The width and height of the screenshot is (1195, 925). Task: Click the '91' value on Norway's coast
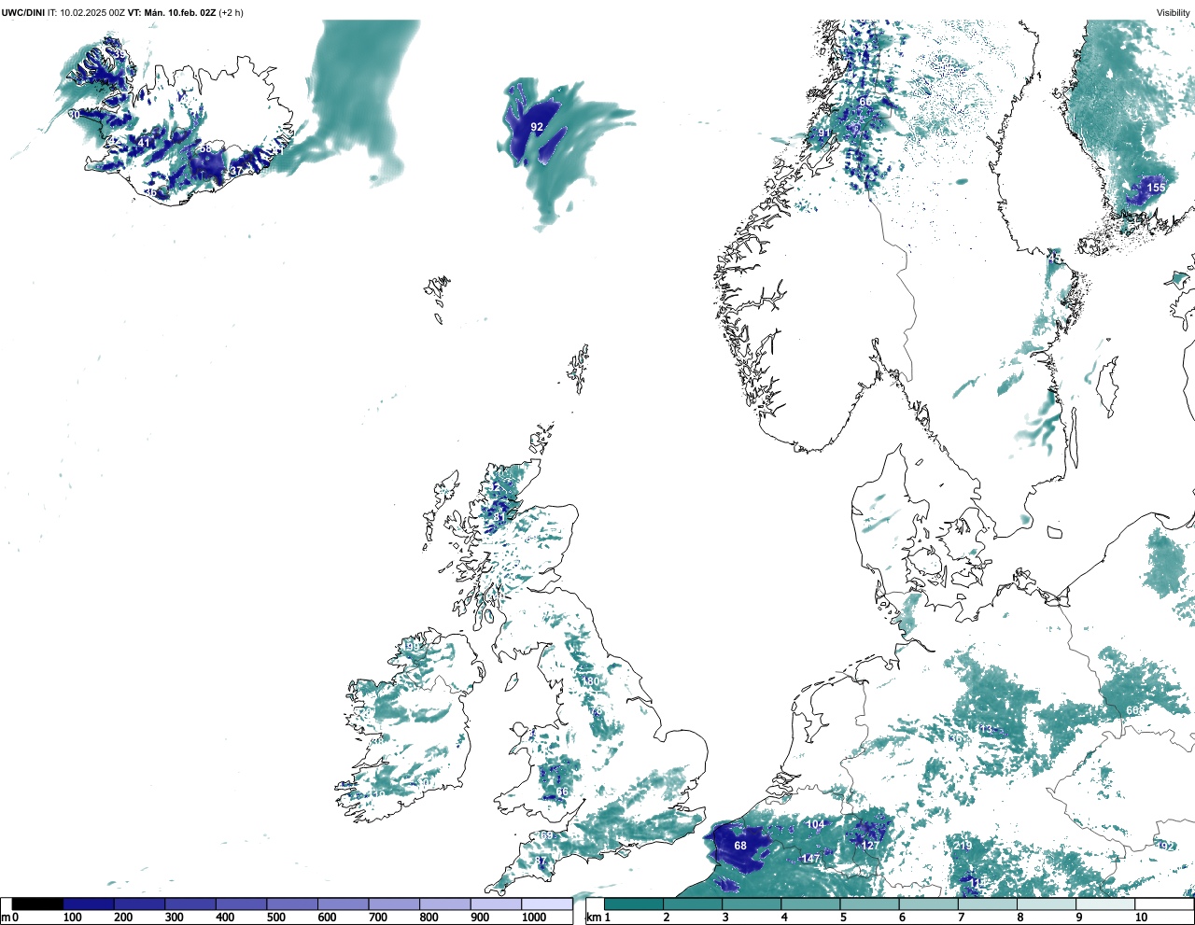[x=824, y=133]
